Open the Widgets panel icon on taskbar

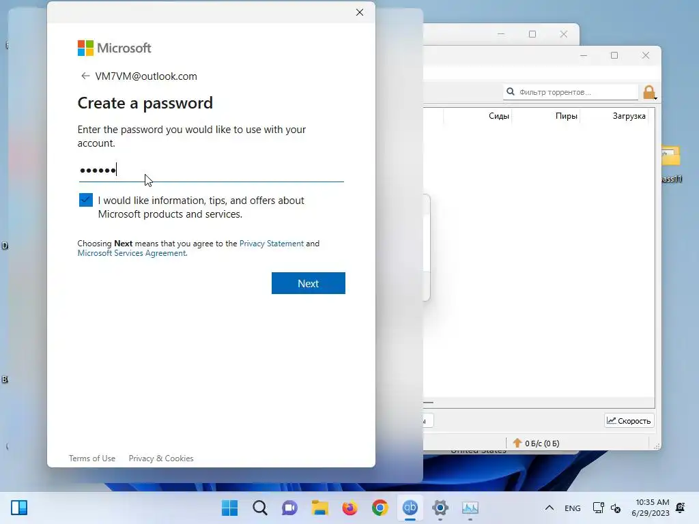click(x=19, y=508)
